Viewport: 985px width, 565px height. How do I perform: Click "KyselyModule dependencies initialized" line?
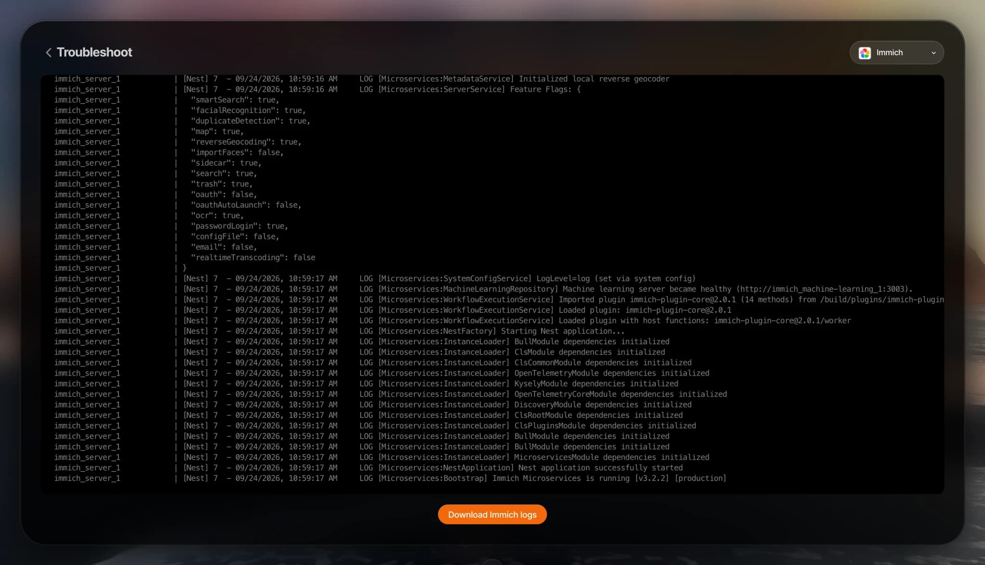coord(366,384)
